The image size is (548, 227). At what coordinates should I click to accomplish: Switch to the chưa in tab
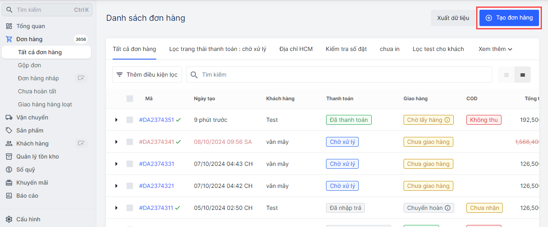pyautogui.click(x=390, y=49)
